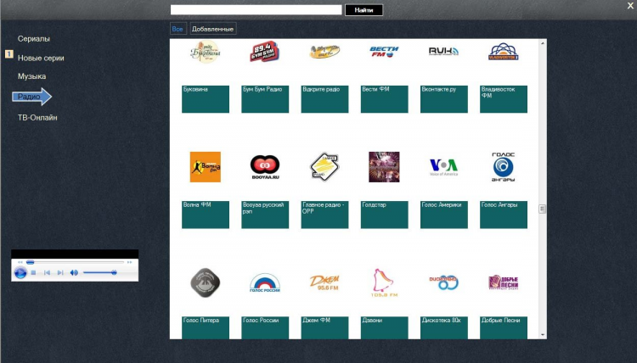The width and height of the screenshot is (637, 363).
Task: Click the Волна ФМ label tile
Action: click(206, 215)
